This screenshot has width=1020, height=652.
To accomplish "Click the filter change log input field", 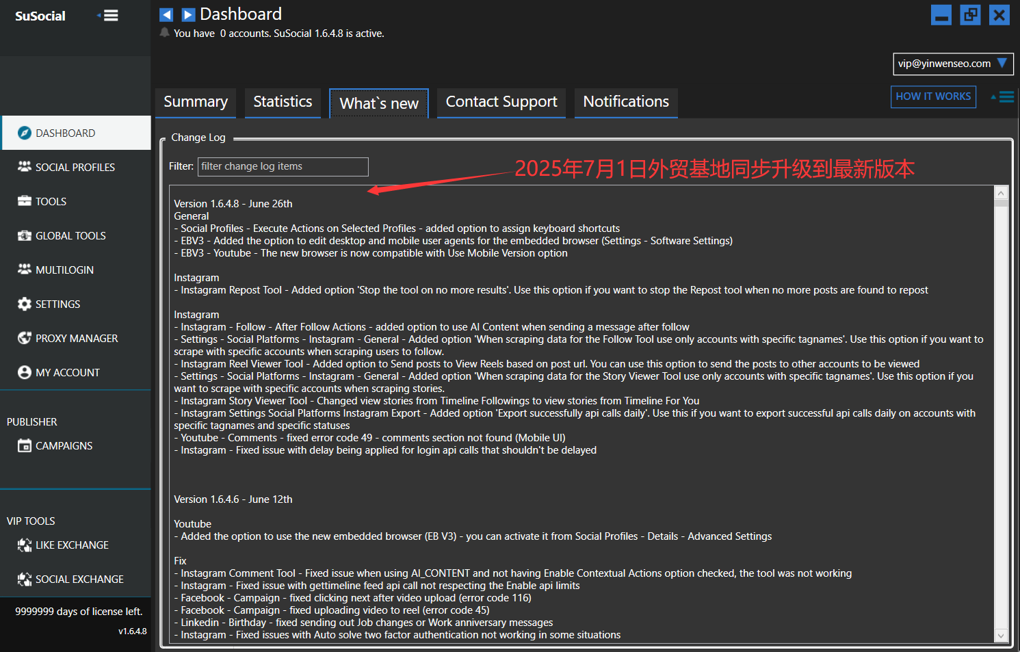I will coord(283,166).
